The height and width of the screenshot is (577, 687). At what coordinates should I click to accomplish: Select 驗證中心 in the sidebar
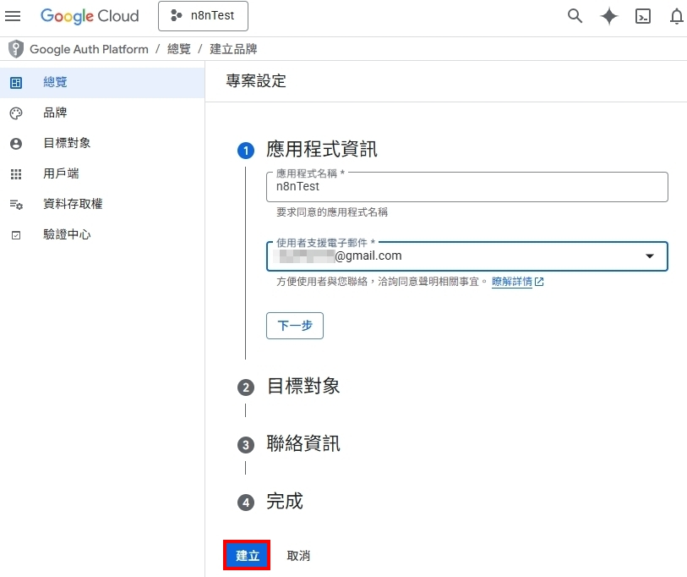(102, 234)
